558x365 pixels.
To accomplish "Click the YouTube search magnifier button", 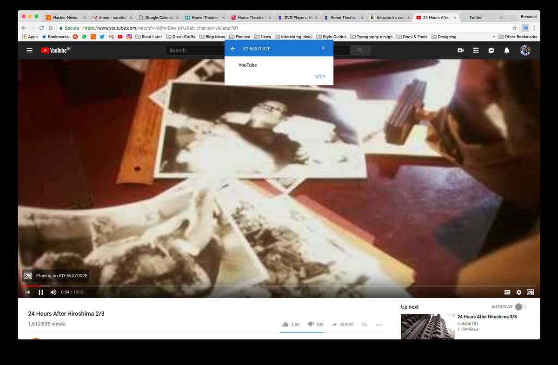I will coord(360,50).
